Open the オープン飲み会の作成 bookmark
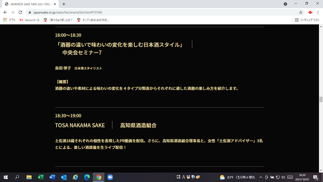The width and height of the screenshot is (323, 182). click(x=93, y=20)
